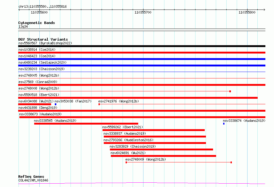
Task: Open nsv5599262 (Ebert2021) label
Action: tap(123, 127)
